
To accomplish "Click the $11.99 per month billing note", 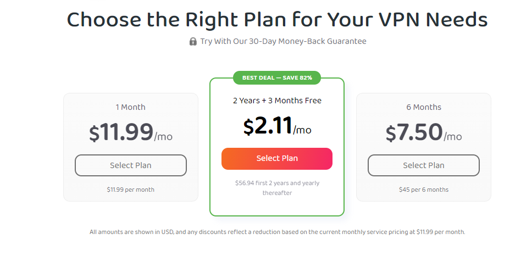I will 131,190.
